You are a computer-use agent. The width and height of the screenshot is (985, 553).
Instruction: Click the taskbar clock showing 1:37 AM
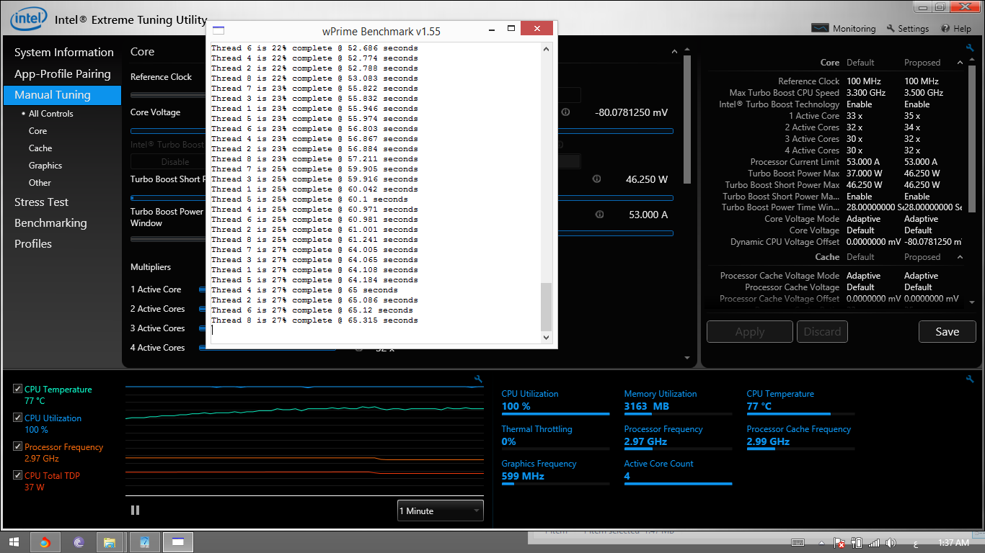pos(953,543)
